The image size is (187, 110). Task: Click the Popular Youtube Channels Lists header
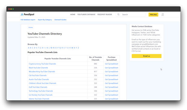point(58,59)
